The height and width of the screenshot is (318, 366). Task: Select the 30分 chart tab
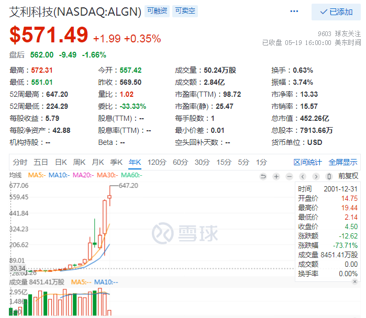coord(202,162)
